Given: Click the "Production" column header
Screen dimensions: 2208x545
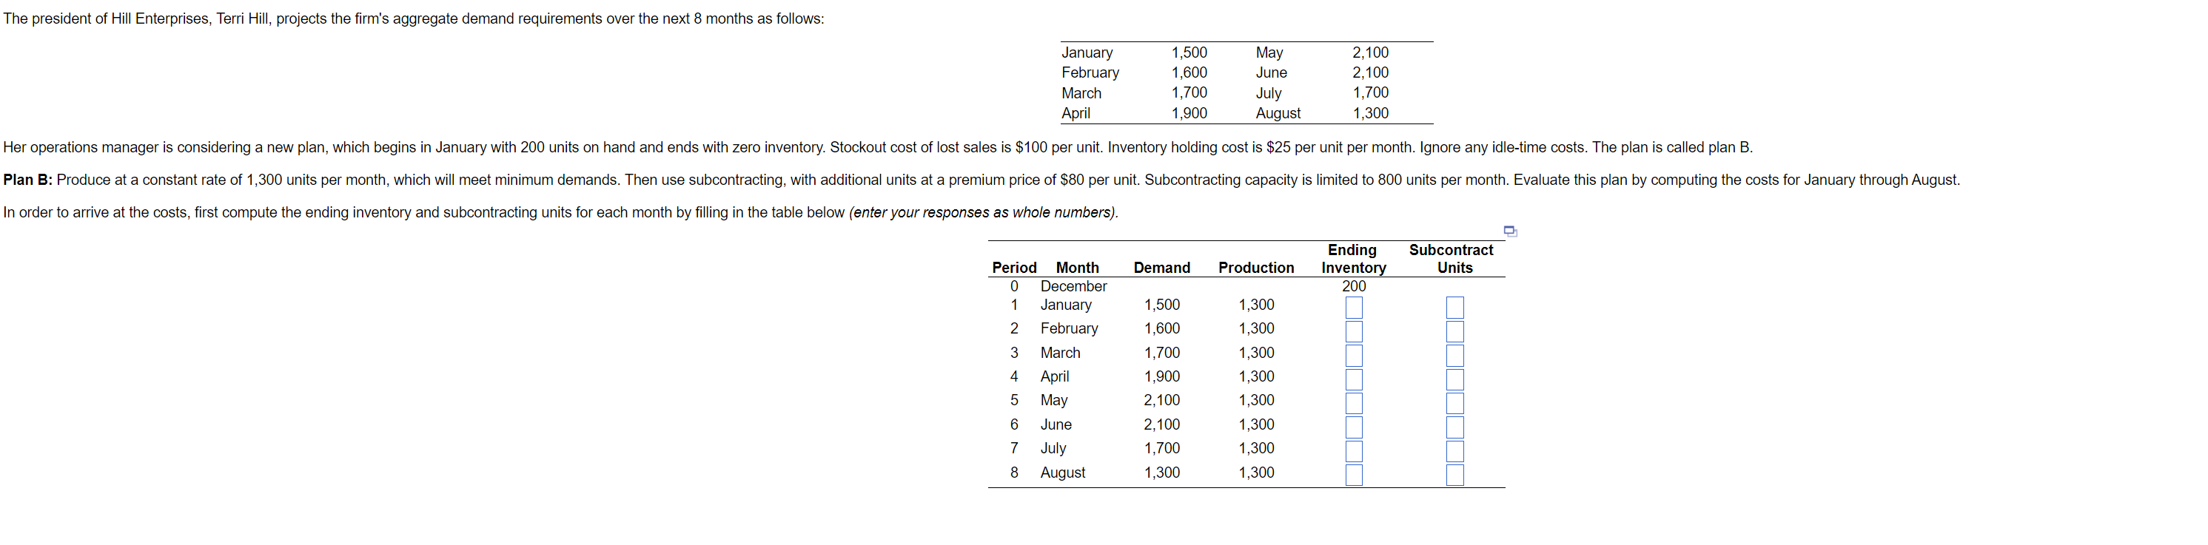Looking at the screenshot, I should point(1255,268).
